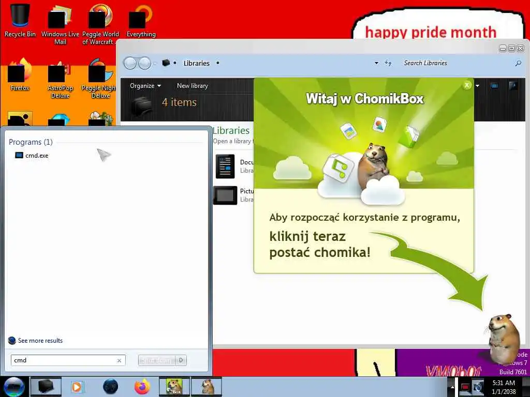Click the black cube icon in address bar
Image resolution: width=530 pixels, height=397 pixels.
[x=166, y=63]
